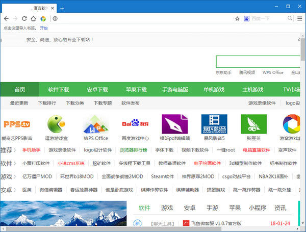Switch to the 手游 content tab
The width and height of the screenshot is (306, 232).
point(212,208)
